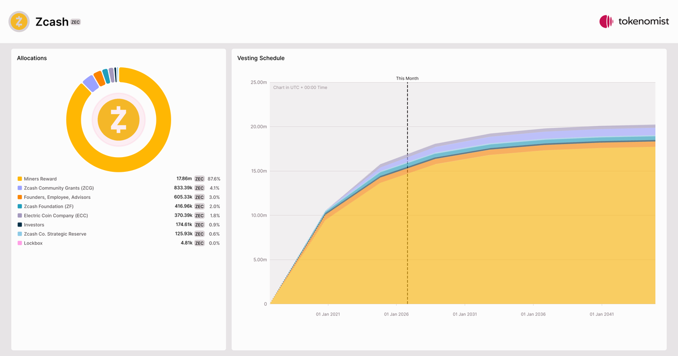Click the 833.39k allocation amount
The image size is (678, 356).
tap(183, 188)
